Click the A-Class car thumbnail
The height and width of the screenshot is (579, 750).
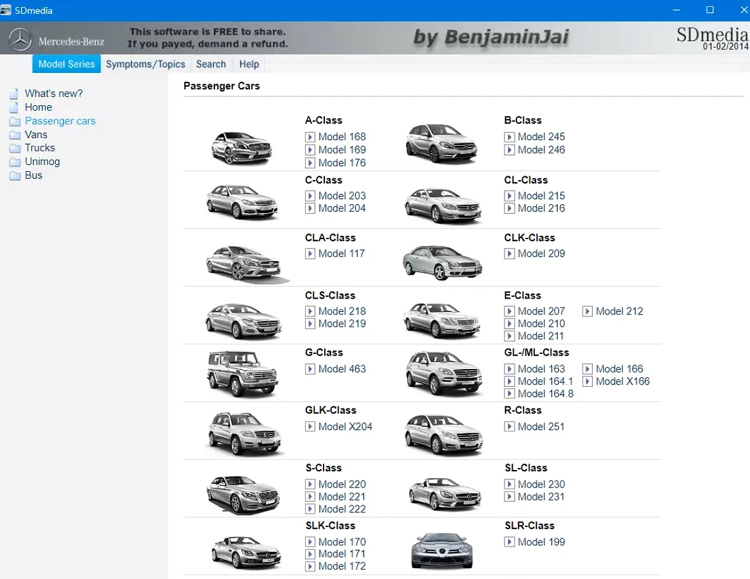(x=242, y=148)
